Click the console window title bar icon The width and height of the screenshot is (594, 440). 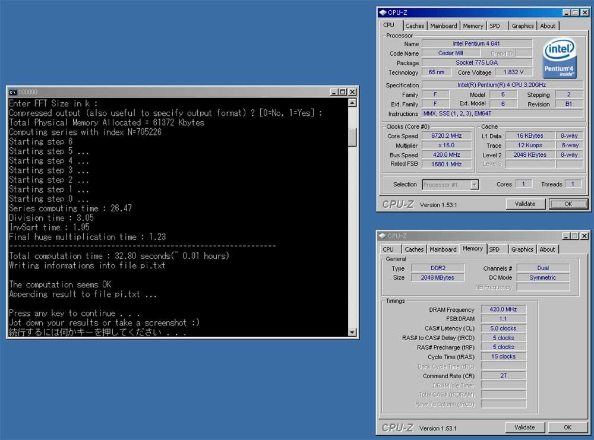pos(13,92)
